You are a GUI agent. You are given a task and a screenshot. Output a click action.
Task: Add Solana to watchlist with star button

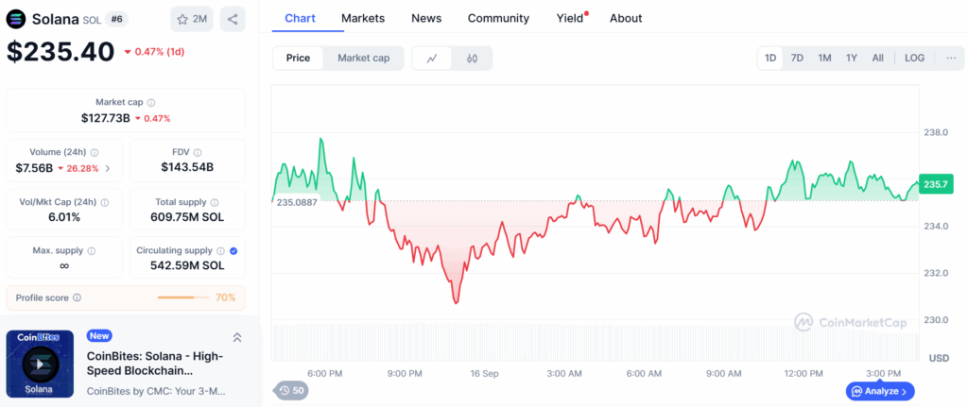coord(192,19)
